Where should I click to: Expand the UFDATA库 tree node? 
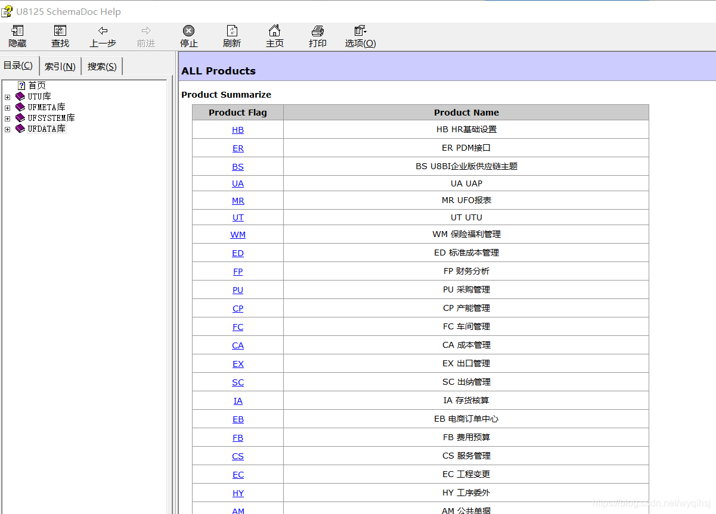click(8, 129)
